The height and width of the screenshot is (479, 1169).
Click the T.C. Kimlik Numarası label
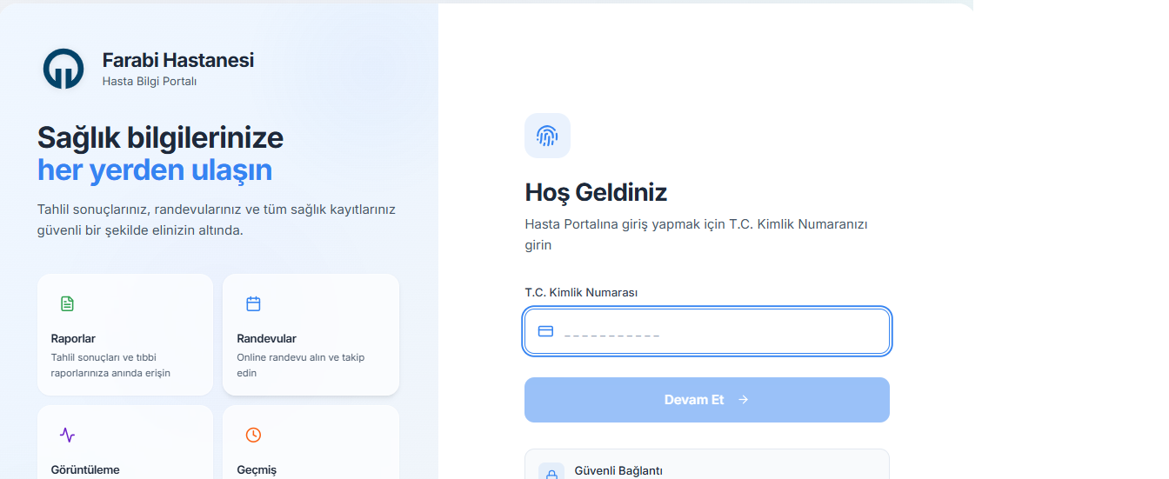(581, 293)
